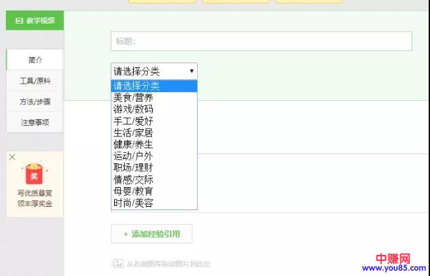This screenshot has height=276, width=430.
Task: Go to the 方法/步骤 tab
Action: click(35, 102)
